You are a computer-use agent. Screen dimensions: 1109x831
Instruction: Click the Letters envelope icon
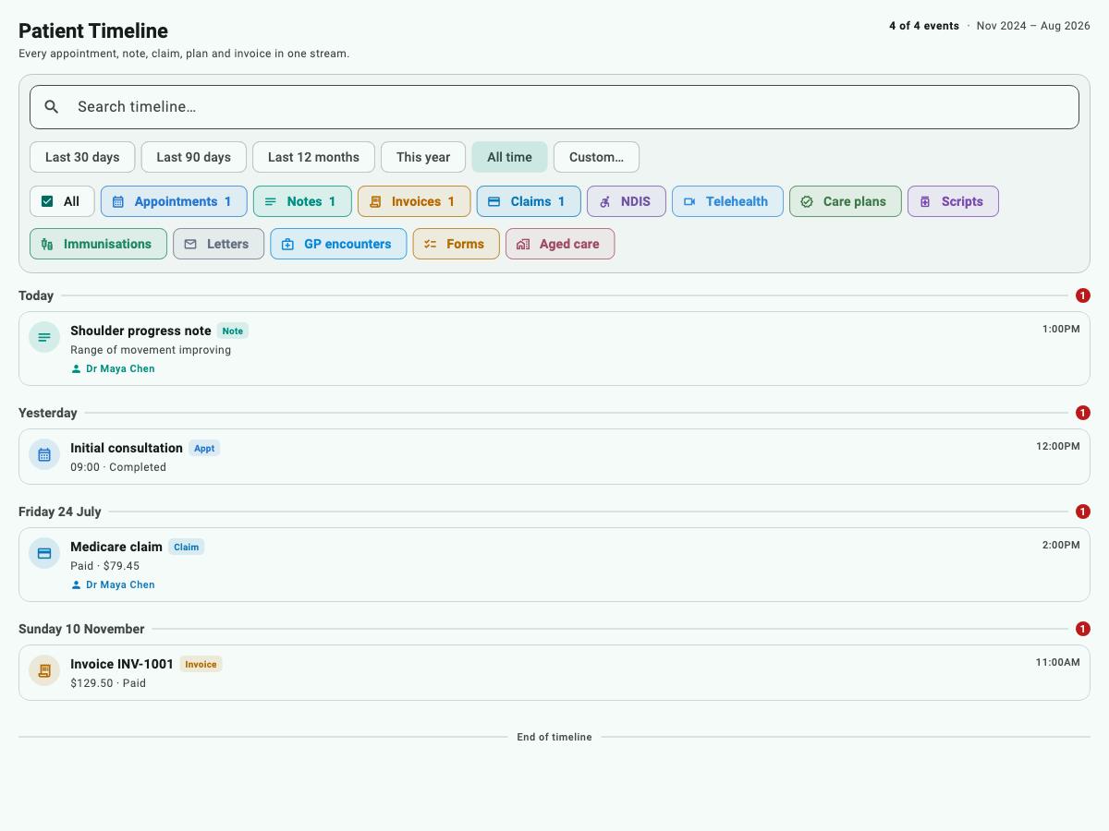(x=190, y=244)
